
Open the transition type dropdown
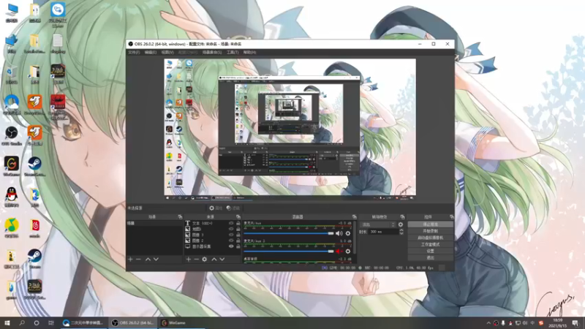pos(377,224)
